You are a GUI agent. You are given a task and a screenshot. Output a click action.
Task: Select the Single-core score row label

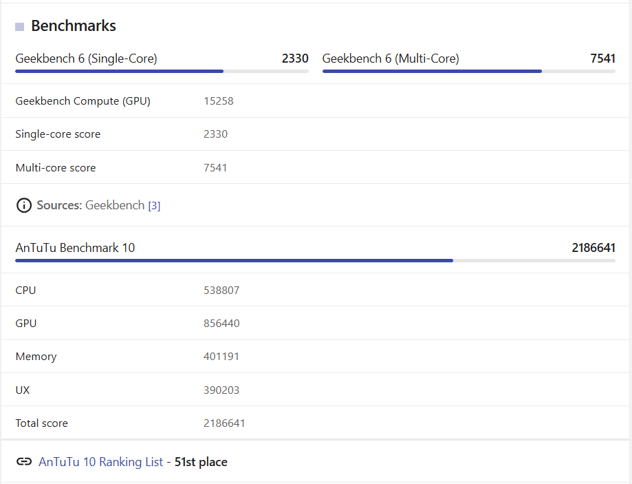click(58, 134)
